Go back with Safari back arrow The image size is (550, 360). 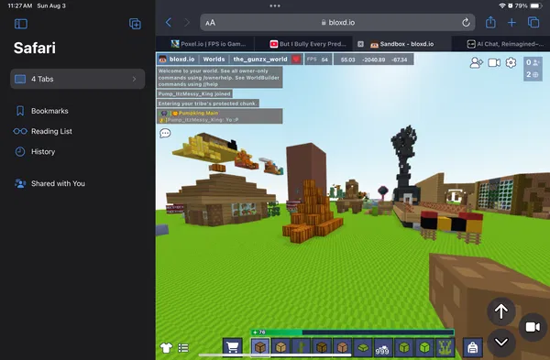169,22
